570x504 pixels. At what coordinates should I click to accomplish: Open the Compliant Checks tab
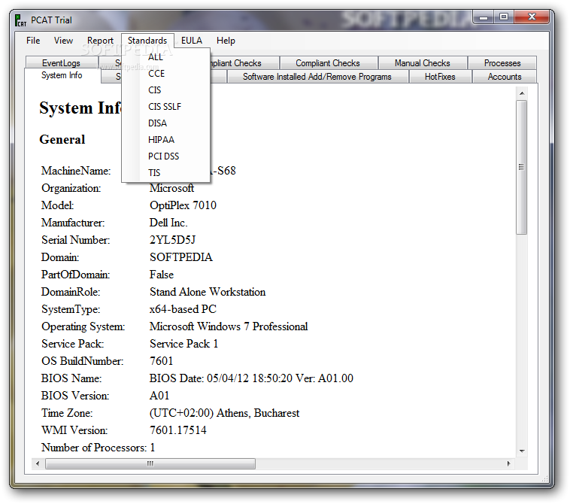328,63
